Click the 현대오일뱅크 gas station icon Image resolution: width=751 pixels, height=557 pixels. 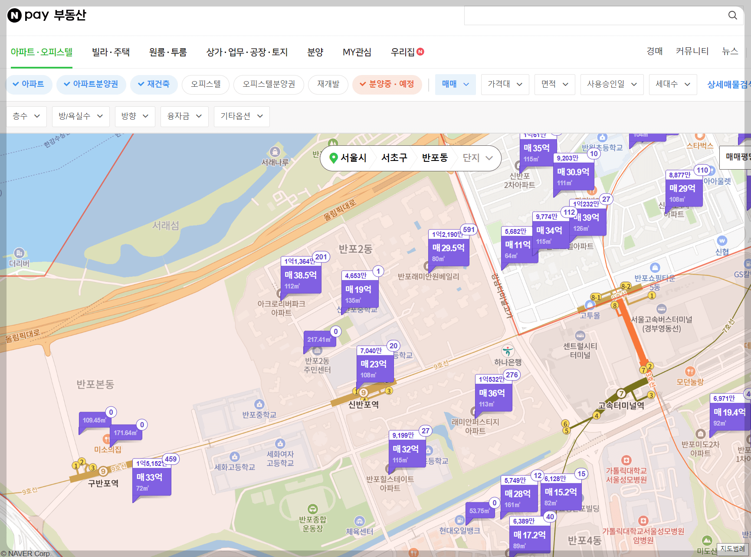(459, 520)
